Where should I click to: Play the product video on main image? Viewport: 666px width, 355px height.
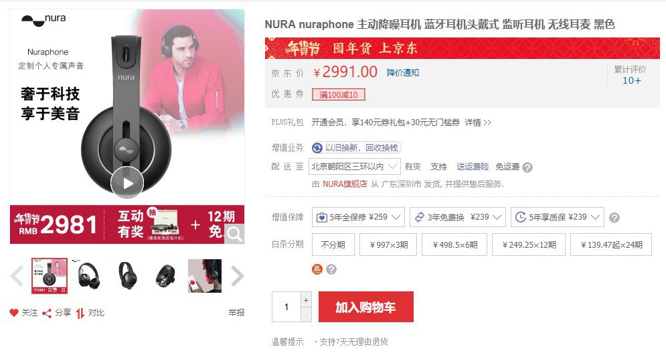pos(127,182)
